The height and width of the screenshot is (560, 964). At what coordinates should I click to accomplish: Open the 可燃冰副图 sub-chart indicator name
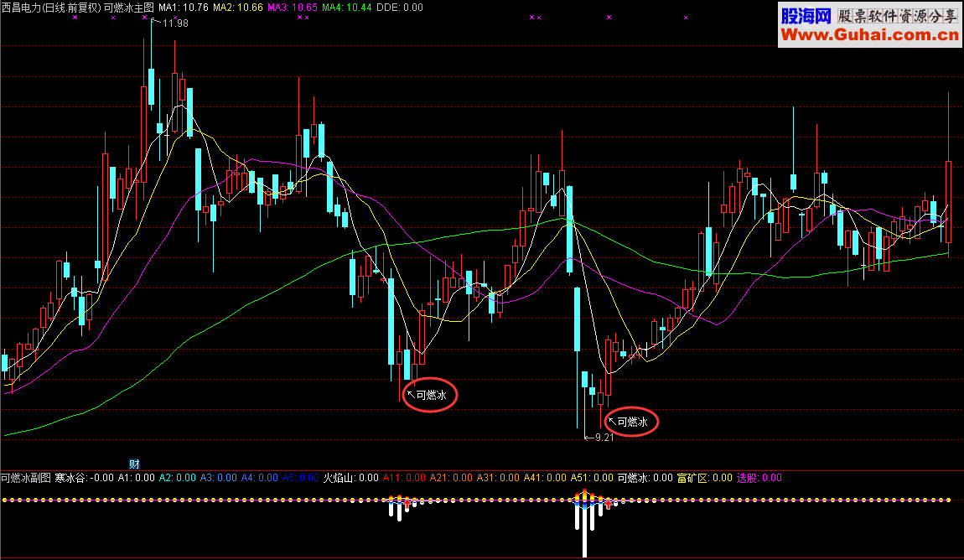coord(26,478)
